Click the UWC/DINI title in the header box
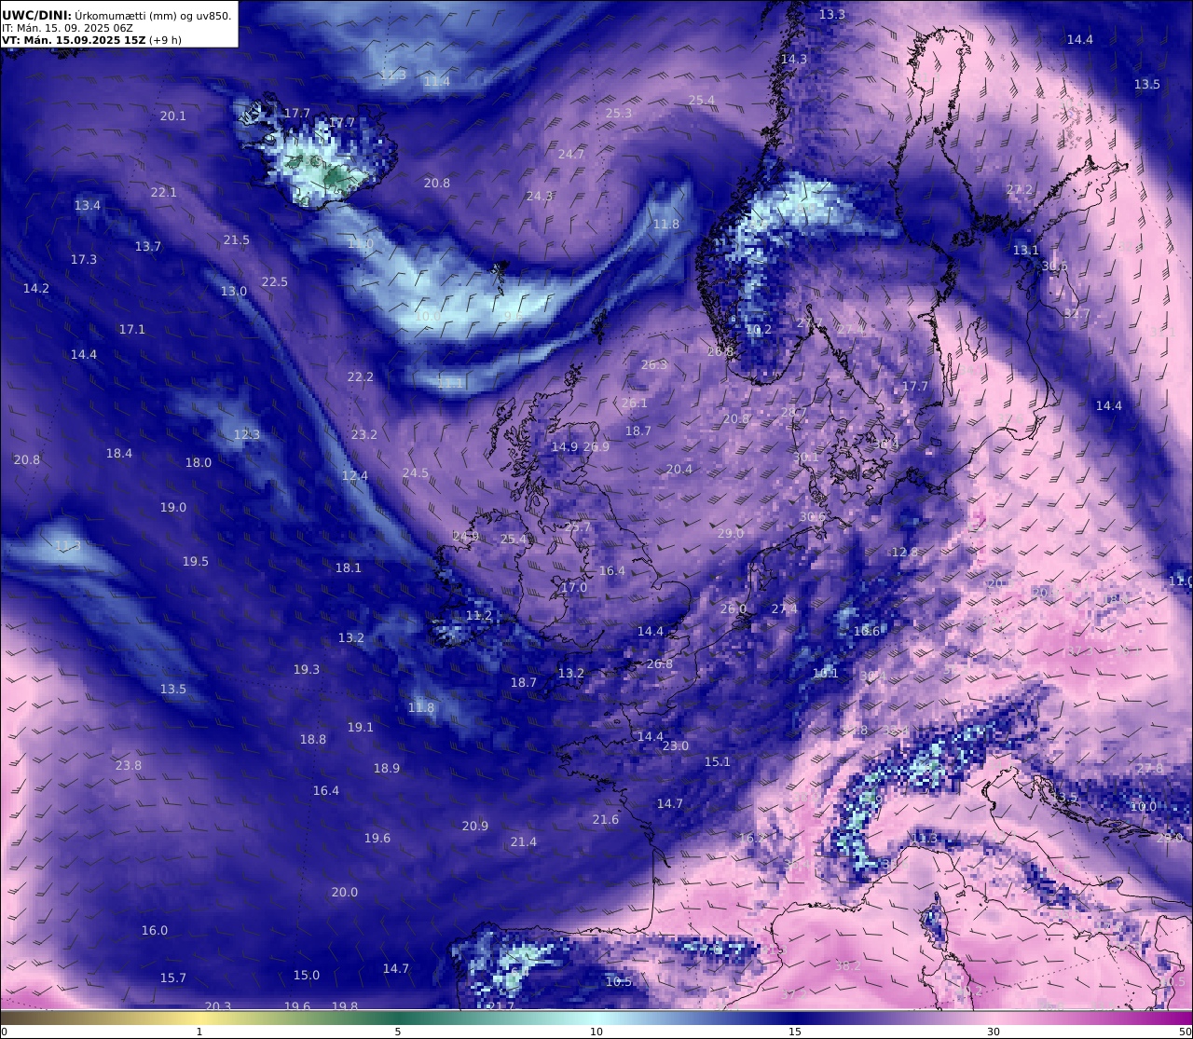 (35, 15)
